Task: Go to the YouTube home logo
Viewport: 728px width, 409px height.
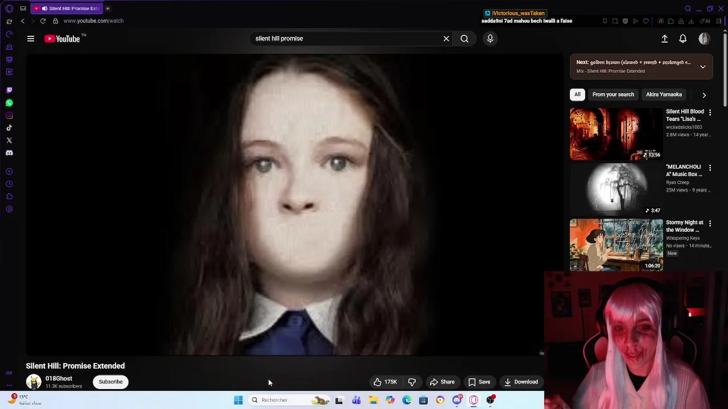Action: tap(61, 39)
